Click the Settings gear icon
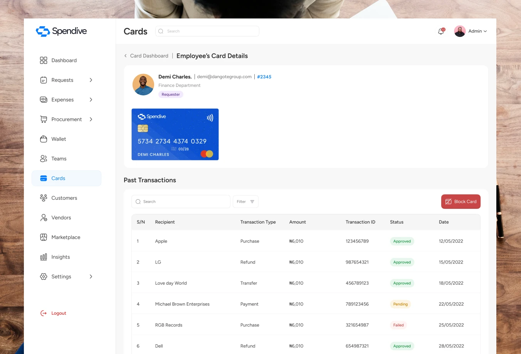Screen dimensions: 521x354 point(44,276)
